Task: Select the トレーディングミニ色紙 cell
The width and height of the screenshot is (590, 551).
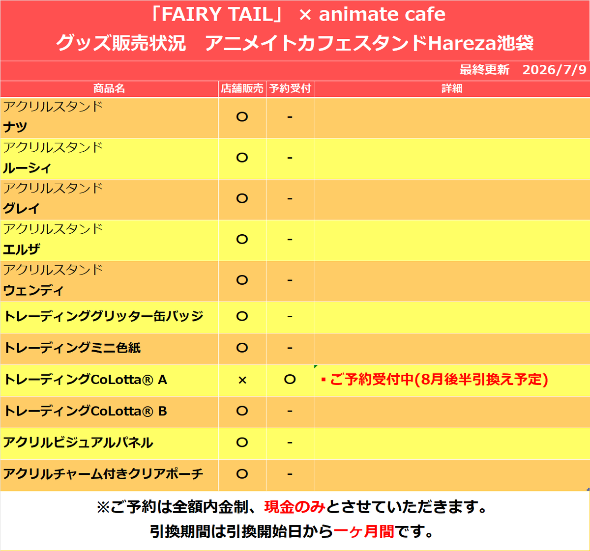Action: pos(109,349)
